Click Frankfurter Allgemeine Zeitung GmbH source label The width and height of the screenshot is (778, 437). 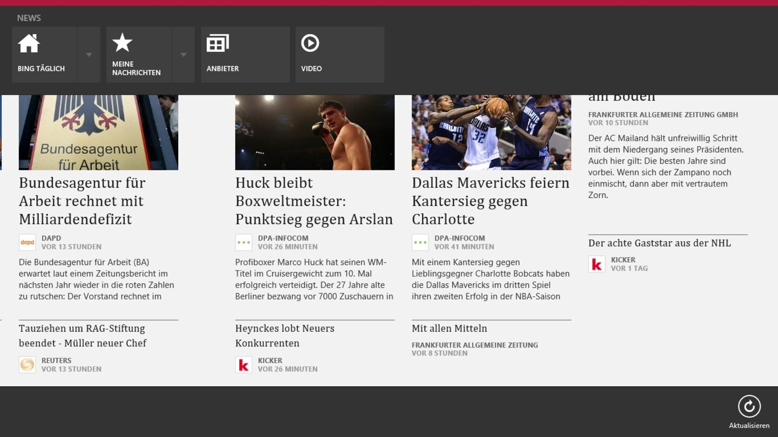coord(663,114)
